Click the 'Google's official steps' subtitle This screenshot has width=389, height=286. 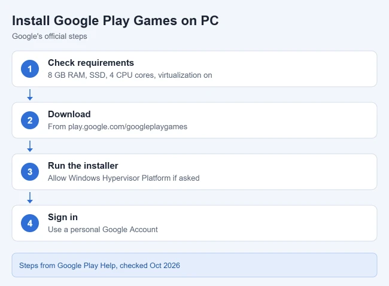pyautogui.click(x=50, y=36)
